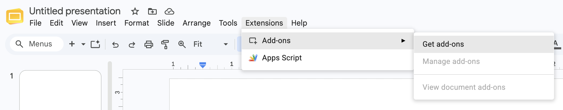Image resolution: width=563 pixels, height=110 pixels.
Task: Click the Print icon
Action: tap(148, 45)
